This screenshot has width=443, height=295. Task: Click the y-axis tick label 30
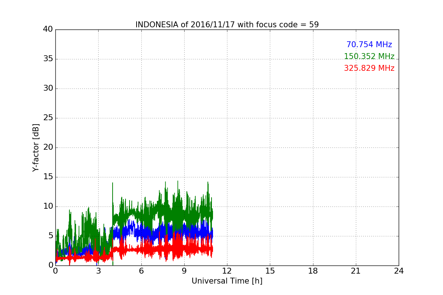tap(48, 88)
